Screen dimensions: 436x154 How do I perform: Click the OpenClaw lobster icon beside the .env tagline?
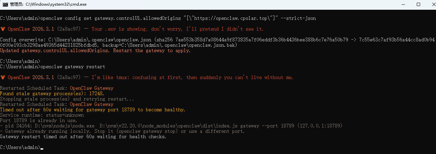tap(3, 29)
